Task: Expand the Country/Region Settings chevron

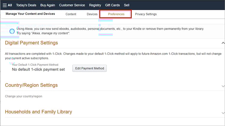Action: [223, 86]
